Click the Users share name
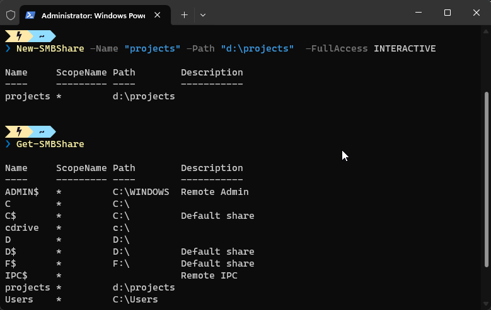 tap(19, 299)
